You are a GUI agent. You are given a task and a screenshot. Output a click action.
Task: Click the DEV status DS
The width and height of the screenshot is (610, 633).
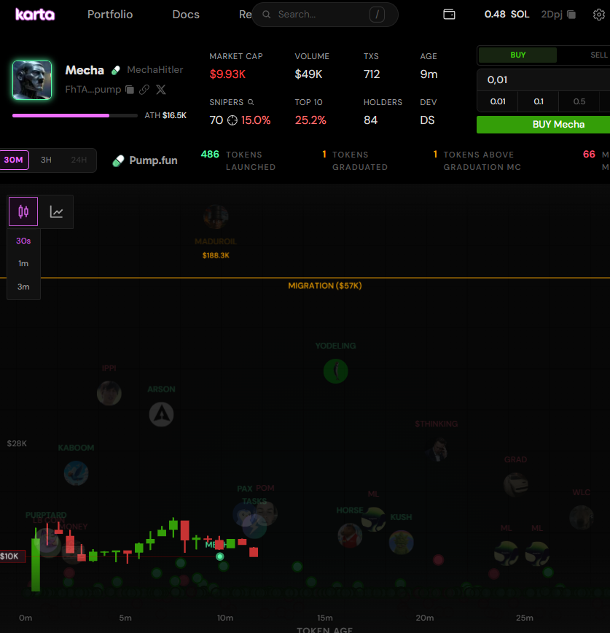(x=427, y=120)
